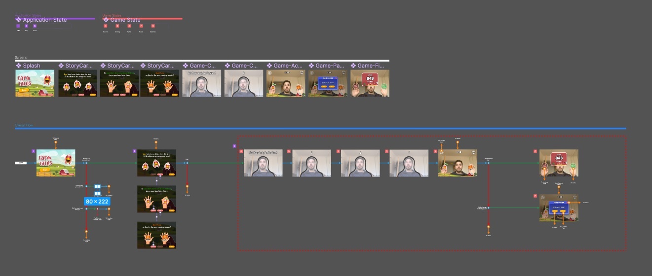Click the Application State component diamond icon
Screen dimensions: 652x276
point(19,20)
